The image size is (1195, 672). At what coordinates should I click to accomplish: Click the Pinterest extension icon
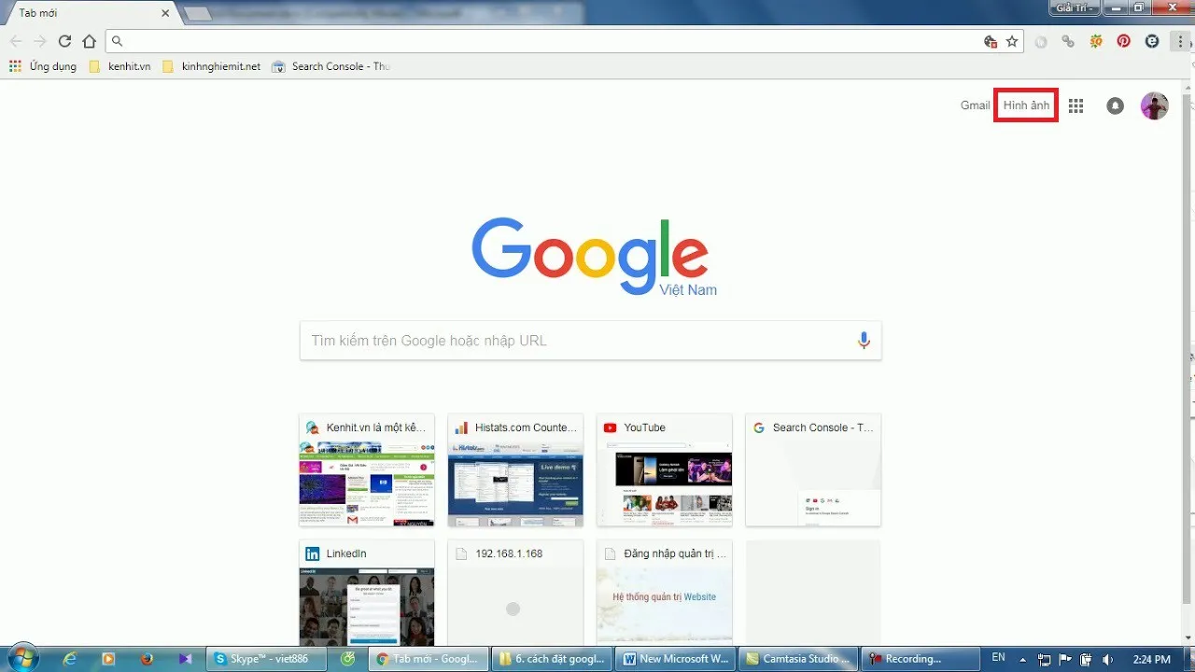pyautogui.click(x=1124, y=41)
